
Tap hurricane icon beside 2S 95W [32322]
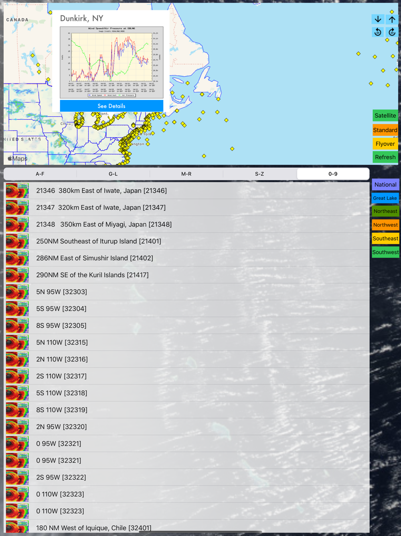coord(17,478)
